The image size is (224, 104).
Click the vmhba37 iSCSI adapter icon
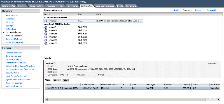tap(46, 21)
